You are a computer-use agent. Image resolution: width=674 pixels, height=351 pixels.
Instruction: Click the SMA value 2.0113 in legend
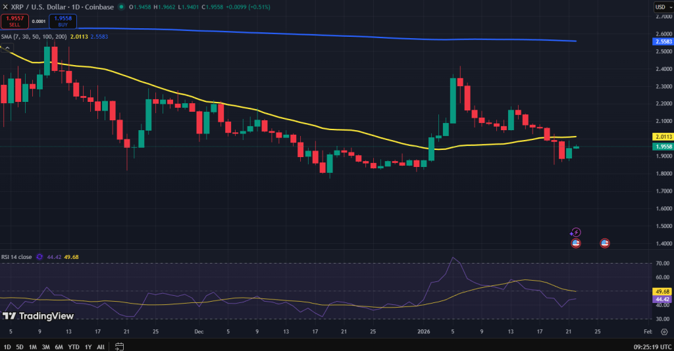[79, 36]
